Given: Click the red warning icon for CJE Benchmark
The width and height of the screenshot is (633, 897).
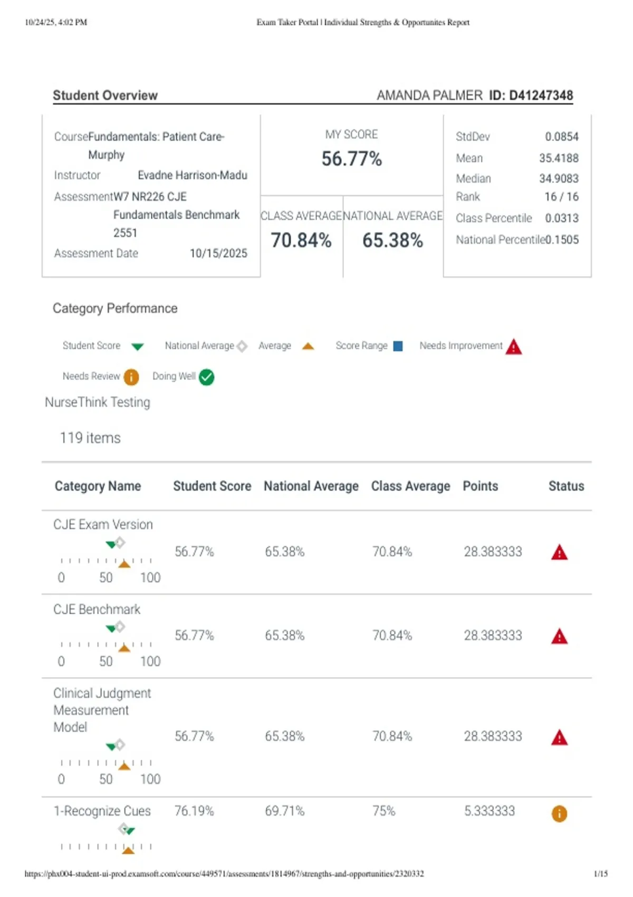Looking at the screenshot, I should tap(559, 636).
